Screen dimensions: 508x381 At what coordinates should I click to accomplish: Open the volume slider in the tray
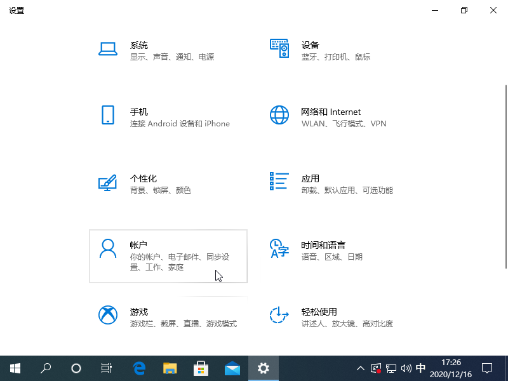406,368
